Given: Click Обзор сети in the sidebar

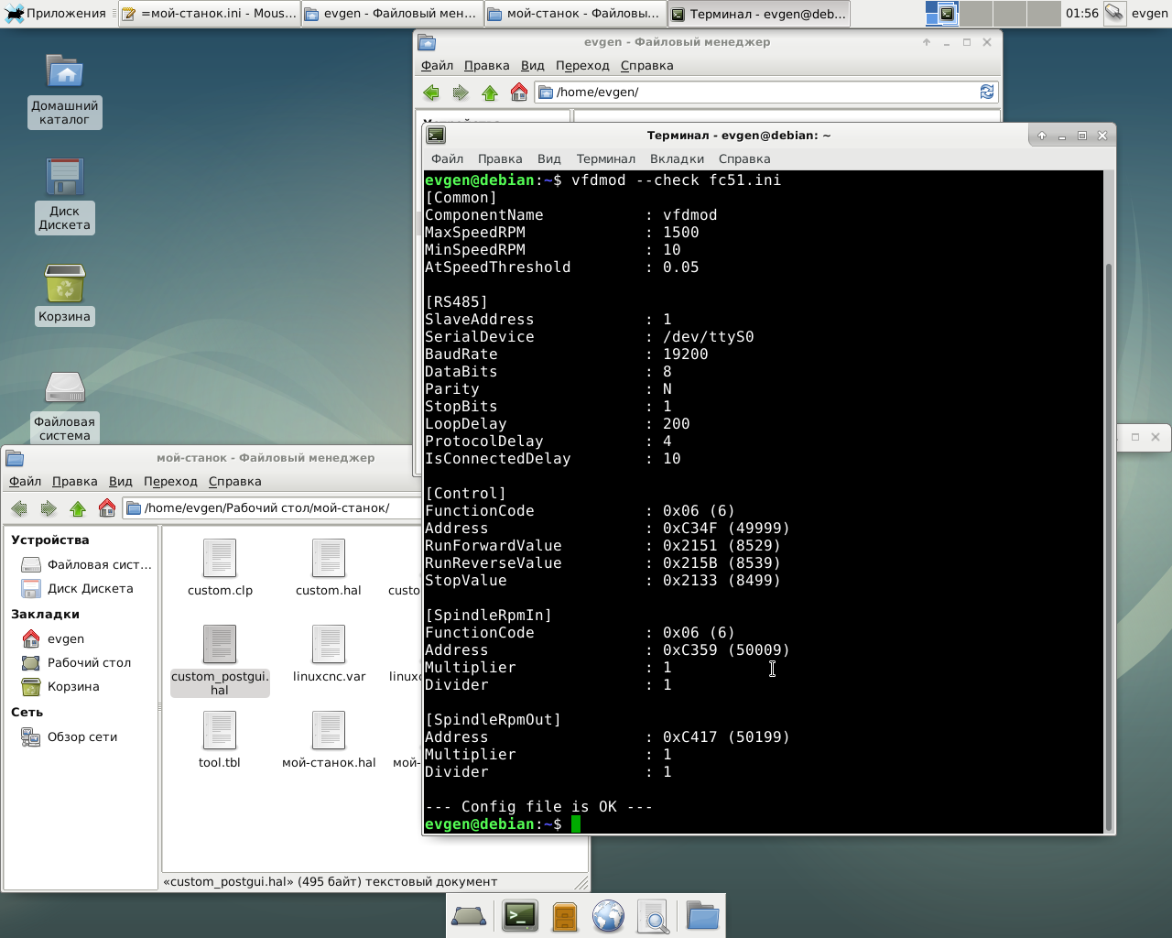Looking at the screenshot, I should [81, 737].
